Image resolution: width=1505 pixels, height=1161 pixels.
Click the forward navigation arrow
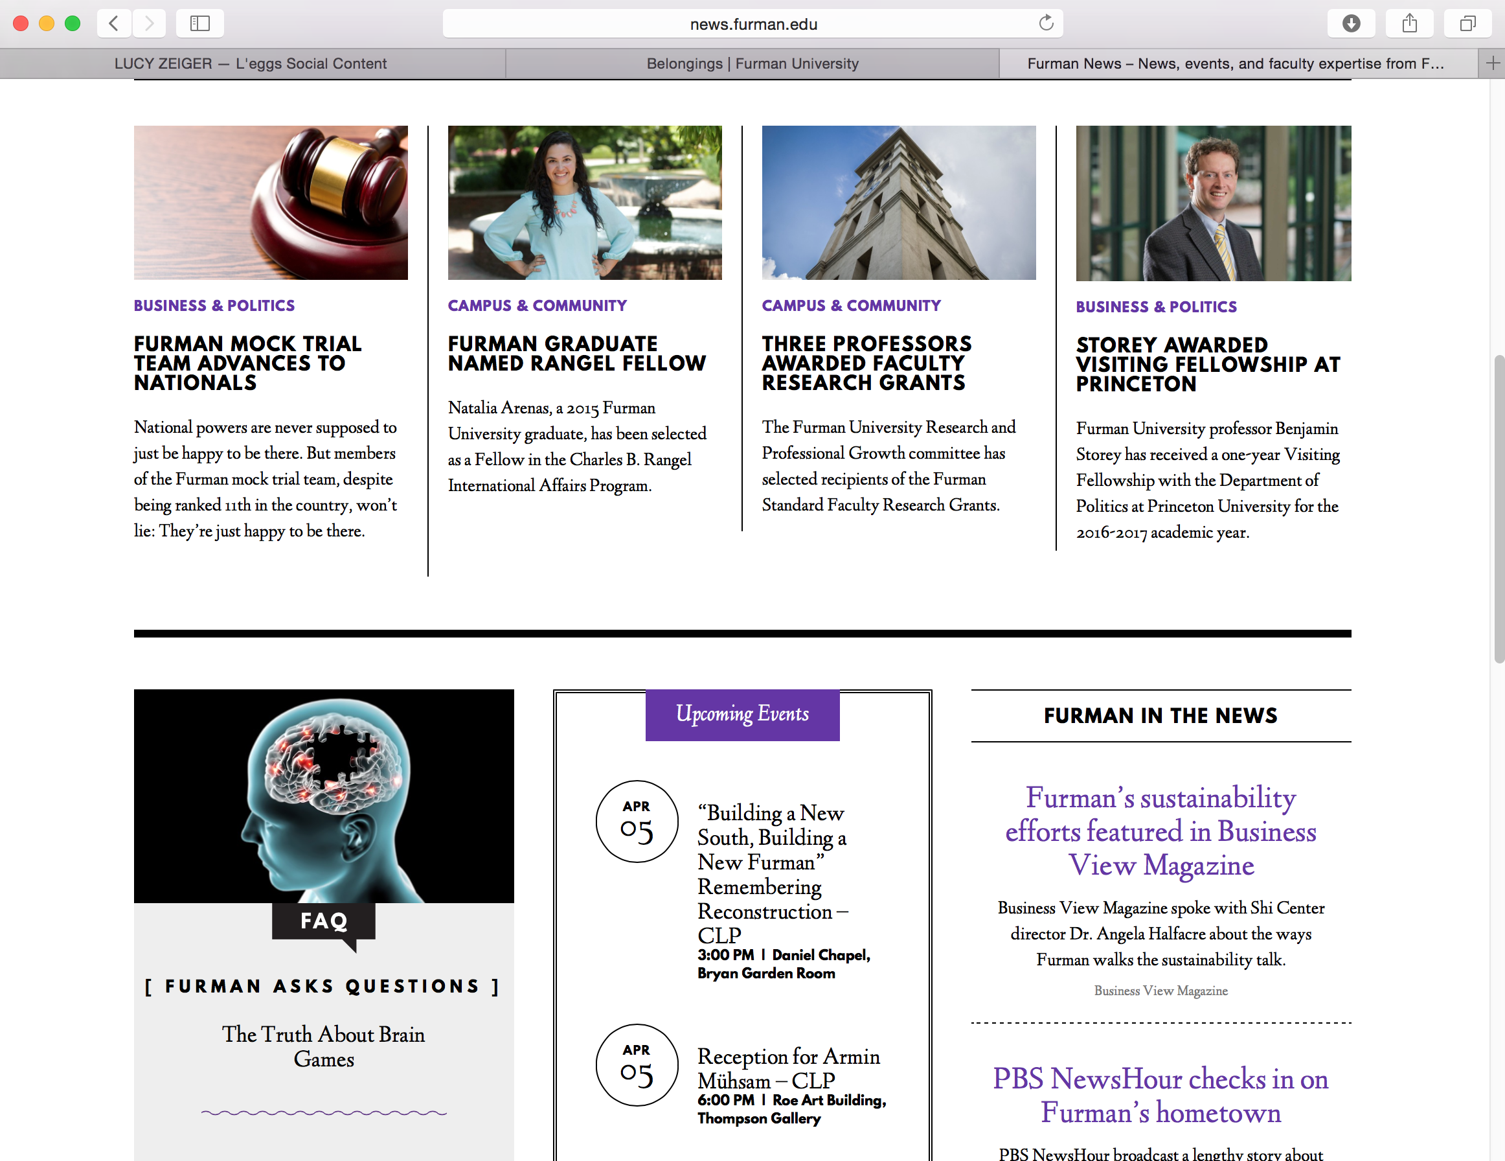pos(148,23)
